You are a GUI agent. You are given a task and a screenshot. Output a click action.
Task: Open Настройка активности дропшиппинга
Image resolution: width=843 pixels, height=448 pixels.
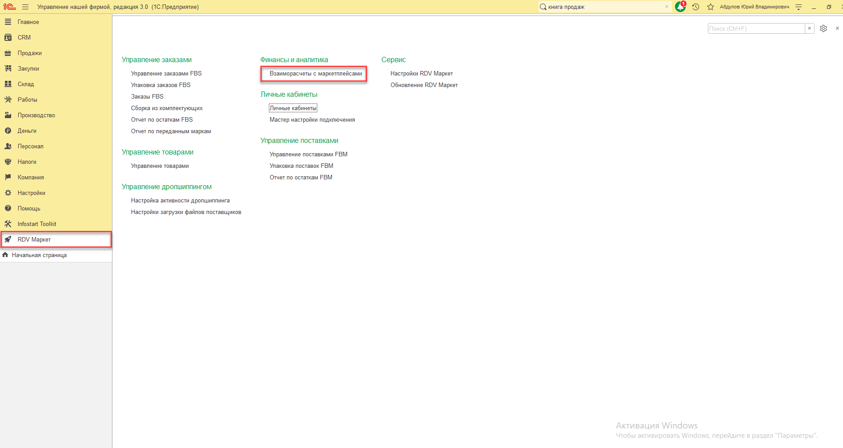pyautogui.click(x=180, y=200)
